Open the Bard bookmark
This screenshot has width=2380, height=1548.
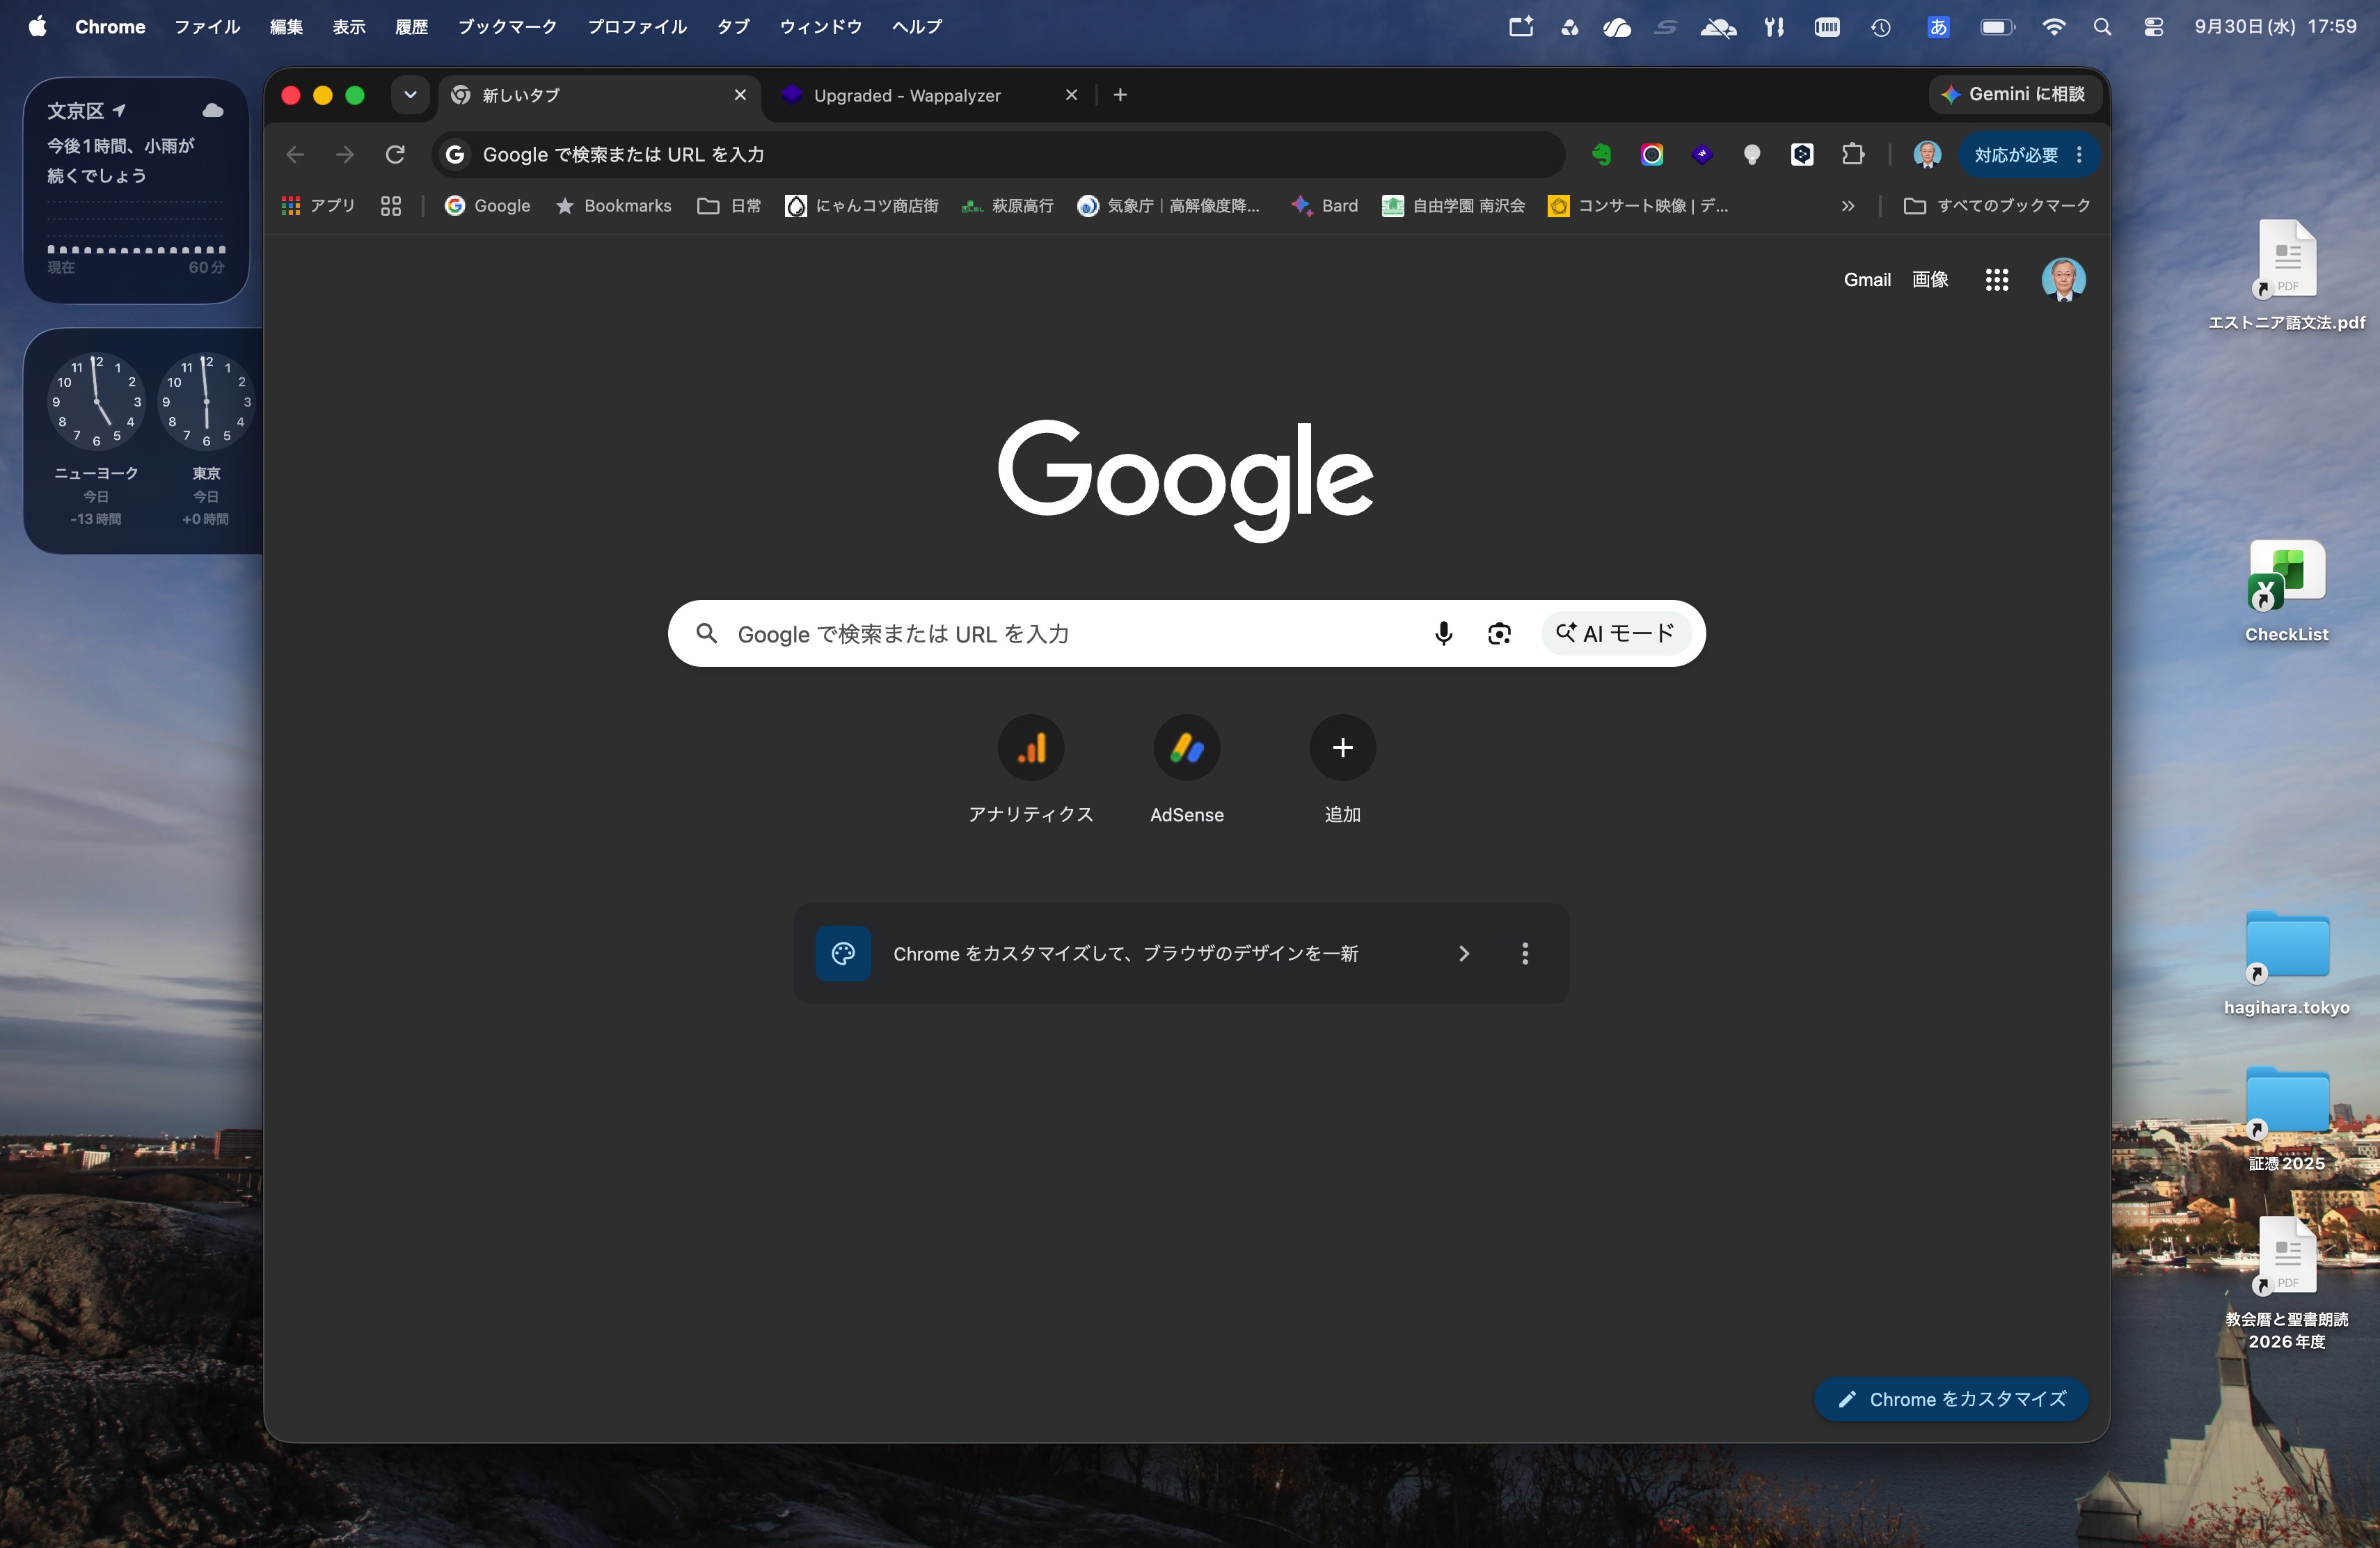click(1325, 206)
